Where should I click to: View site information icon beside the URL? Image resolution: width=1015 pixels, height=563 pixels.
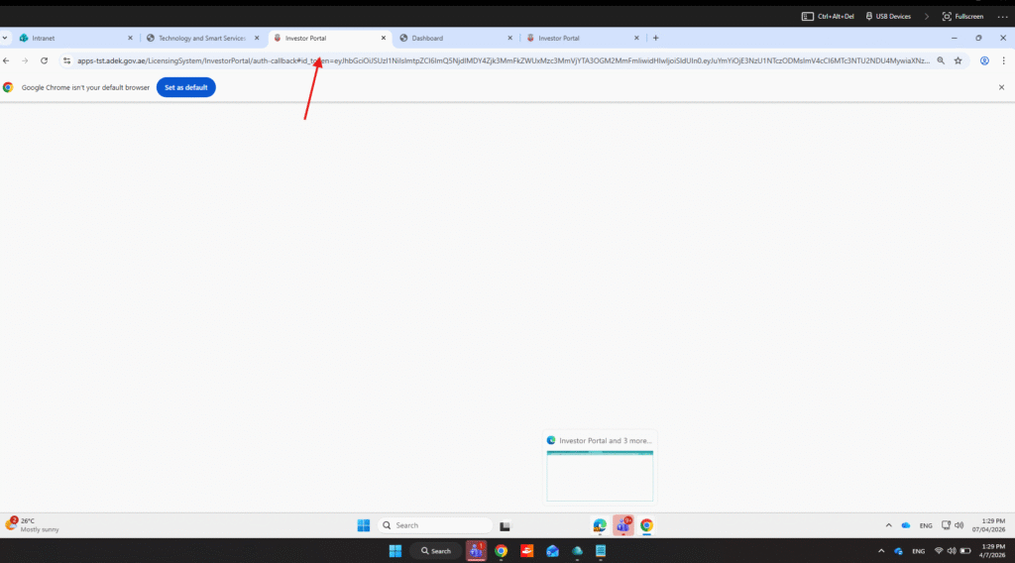66,60
